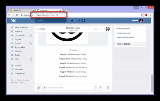This screenshot has width=160, height=101.
Task: Bookmark page with star icon
Action: point(142,15)
